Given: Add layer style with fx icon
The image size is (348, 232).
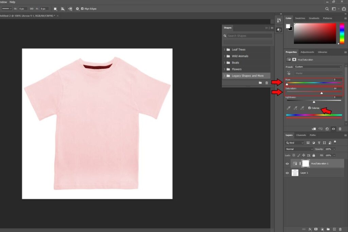Looking at the screenshot, I should click(310, 229).
